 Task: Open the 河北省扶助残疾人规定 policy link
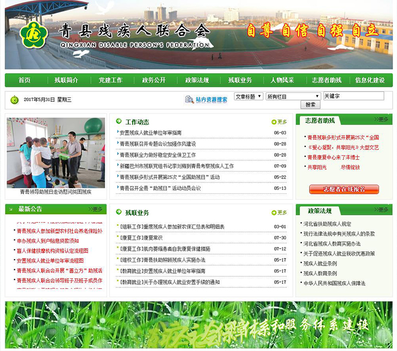click(x=327, y=224)
